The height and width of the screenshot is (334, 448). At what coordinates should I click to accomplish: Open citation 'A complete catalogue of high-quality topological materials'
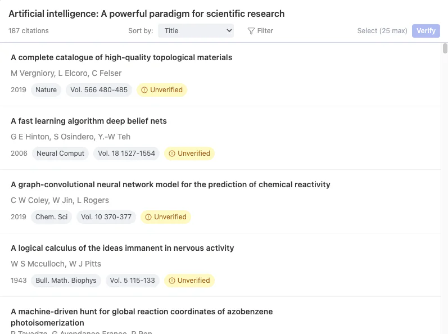pos(121,57)
